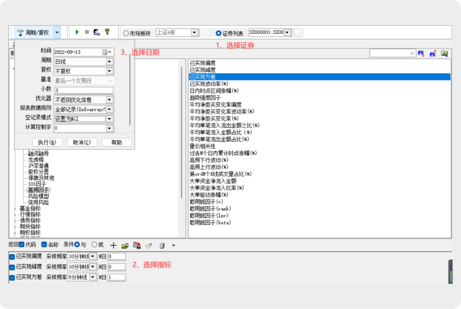Click the folder search magnifier icon
This screenshot has width=461, height=309.
click(444, 53)
